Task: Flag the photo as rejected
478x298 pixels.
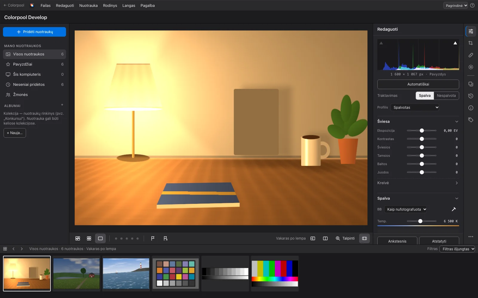Action: (166, 238)
